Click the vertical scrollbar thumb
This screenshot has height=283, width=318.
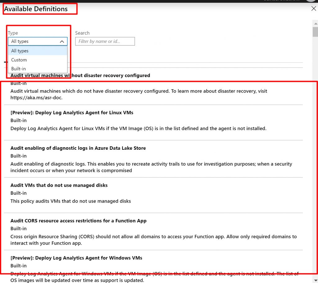tap(315, 32)
